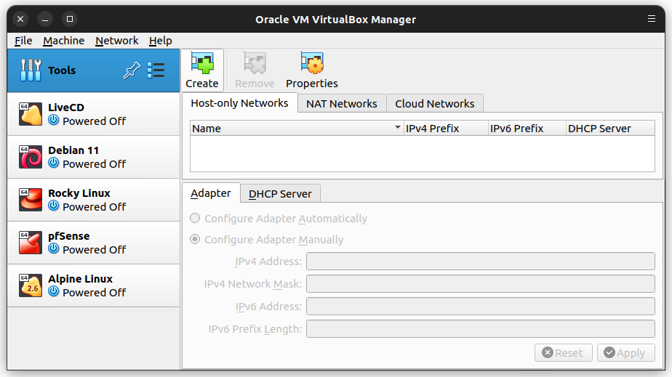
Task: Click the pin icon in Tools row
Action: [132, 70]
